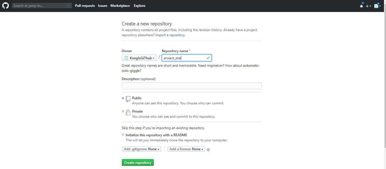
Task: Click the Public repository book icon
Action: click(x=128, y=99)
